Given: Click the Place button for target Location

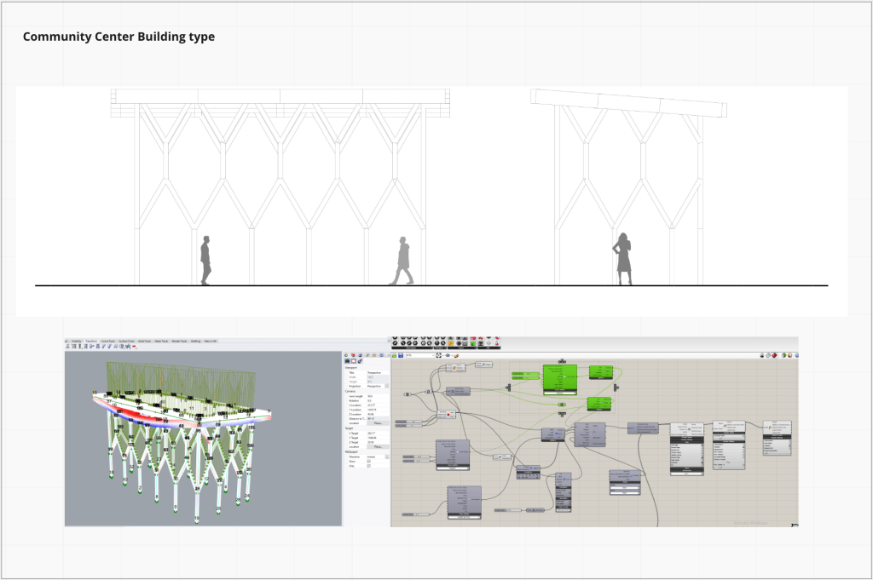Looking at the screenshot, I should [x=376, y=447].
